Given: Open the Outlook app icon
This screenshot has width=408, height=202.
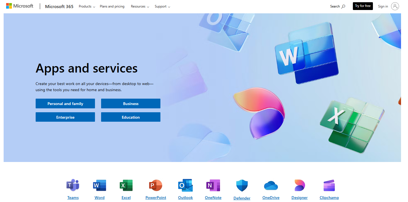Looking at the screenshot, I should coord(185,185).
